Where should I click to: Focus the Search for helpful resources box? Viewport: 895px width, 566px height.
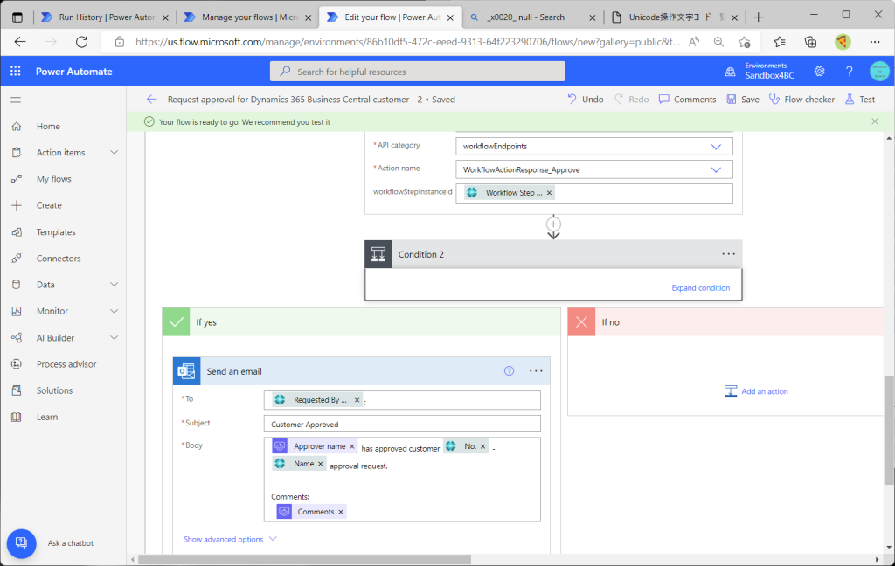coord(417,72)
